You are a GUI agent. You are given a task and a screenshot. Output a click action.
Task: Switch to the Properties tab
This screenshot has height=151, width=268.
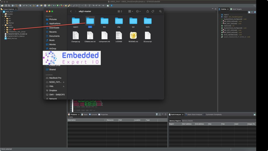(x=103, y=114)
